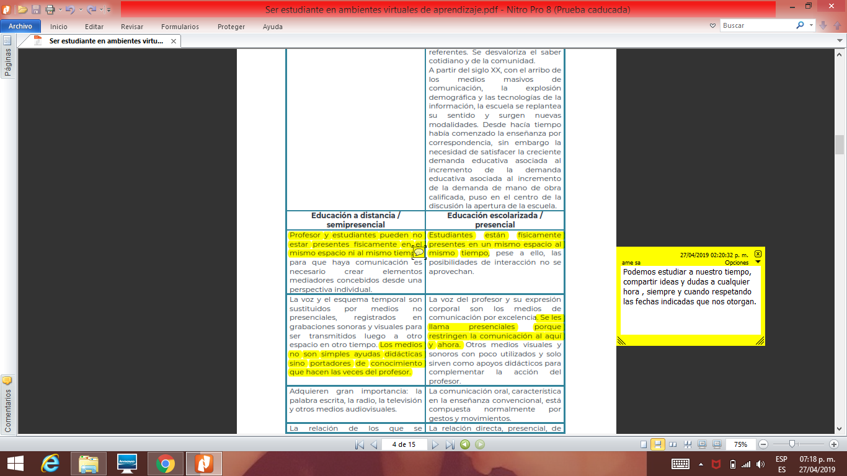Click the zoom slider handle
The width and height of the screenshot is (847, 476).
792,444
